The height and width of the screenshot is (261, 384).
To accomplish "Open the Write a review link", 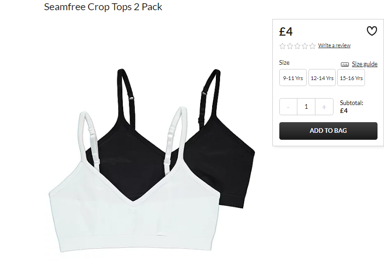I will coord(334,45).
